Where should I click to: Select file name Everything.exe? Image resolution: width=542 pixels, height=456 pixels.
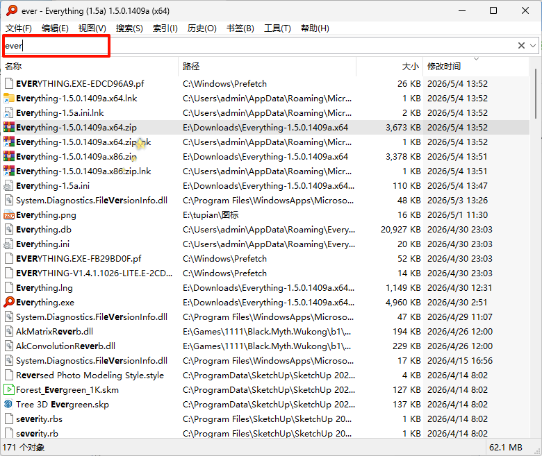(45, 303)
